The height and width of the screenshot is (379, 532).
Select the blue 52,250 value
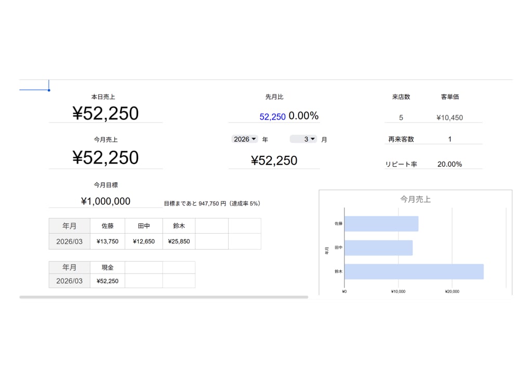pos(272,117)
